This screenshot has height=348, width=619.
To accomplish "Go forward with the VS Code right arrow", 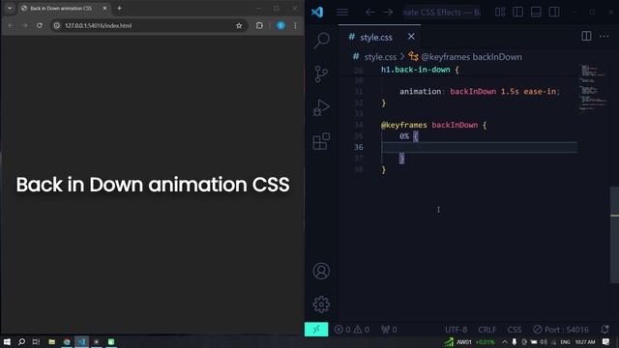I will point(388,13).
